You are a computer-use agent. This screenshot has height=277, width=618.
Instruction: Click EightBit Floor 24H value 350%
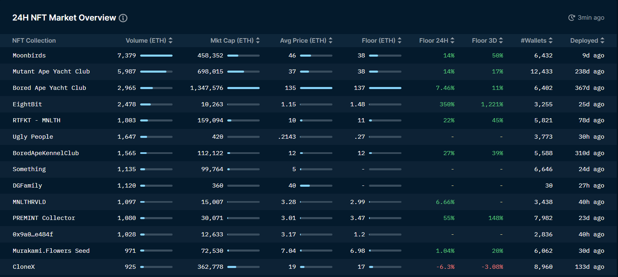point(447,104)
